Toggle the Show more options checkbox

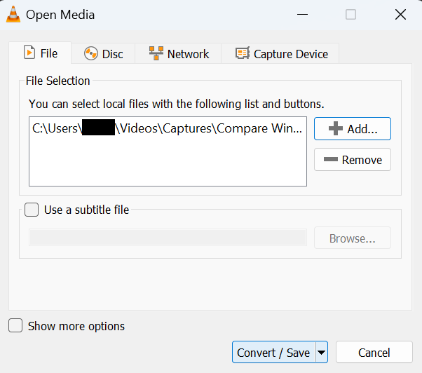pyautogui.click(x=15, y=325)
